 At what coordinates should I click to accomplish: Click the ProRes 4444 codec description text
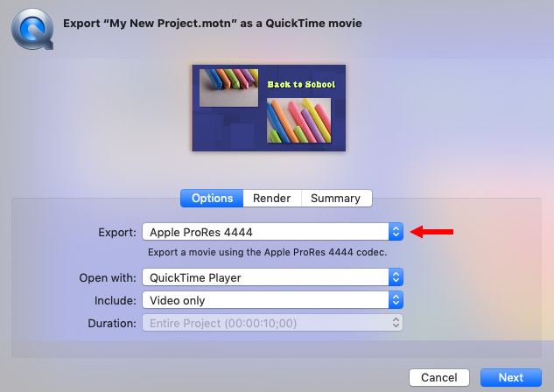[x=268, y=252]
